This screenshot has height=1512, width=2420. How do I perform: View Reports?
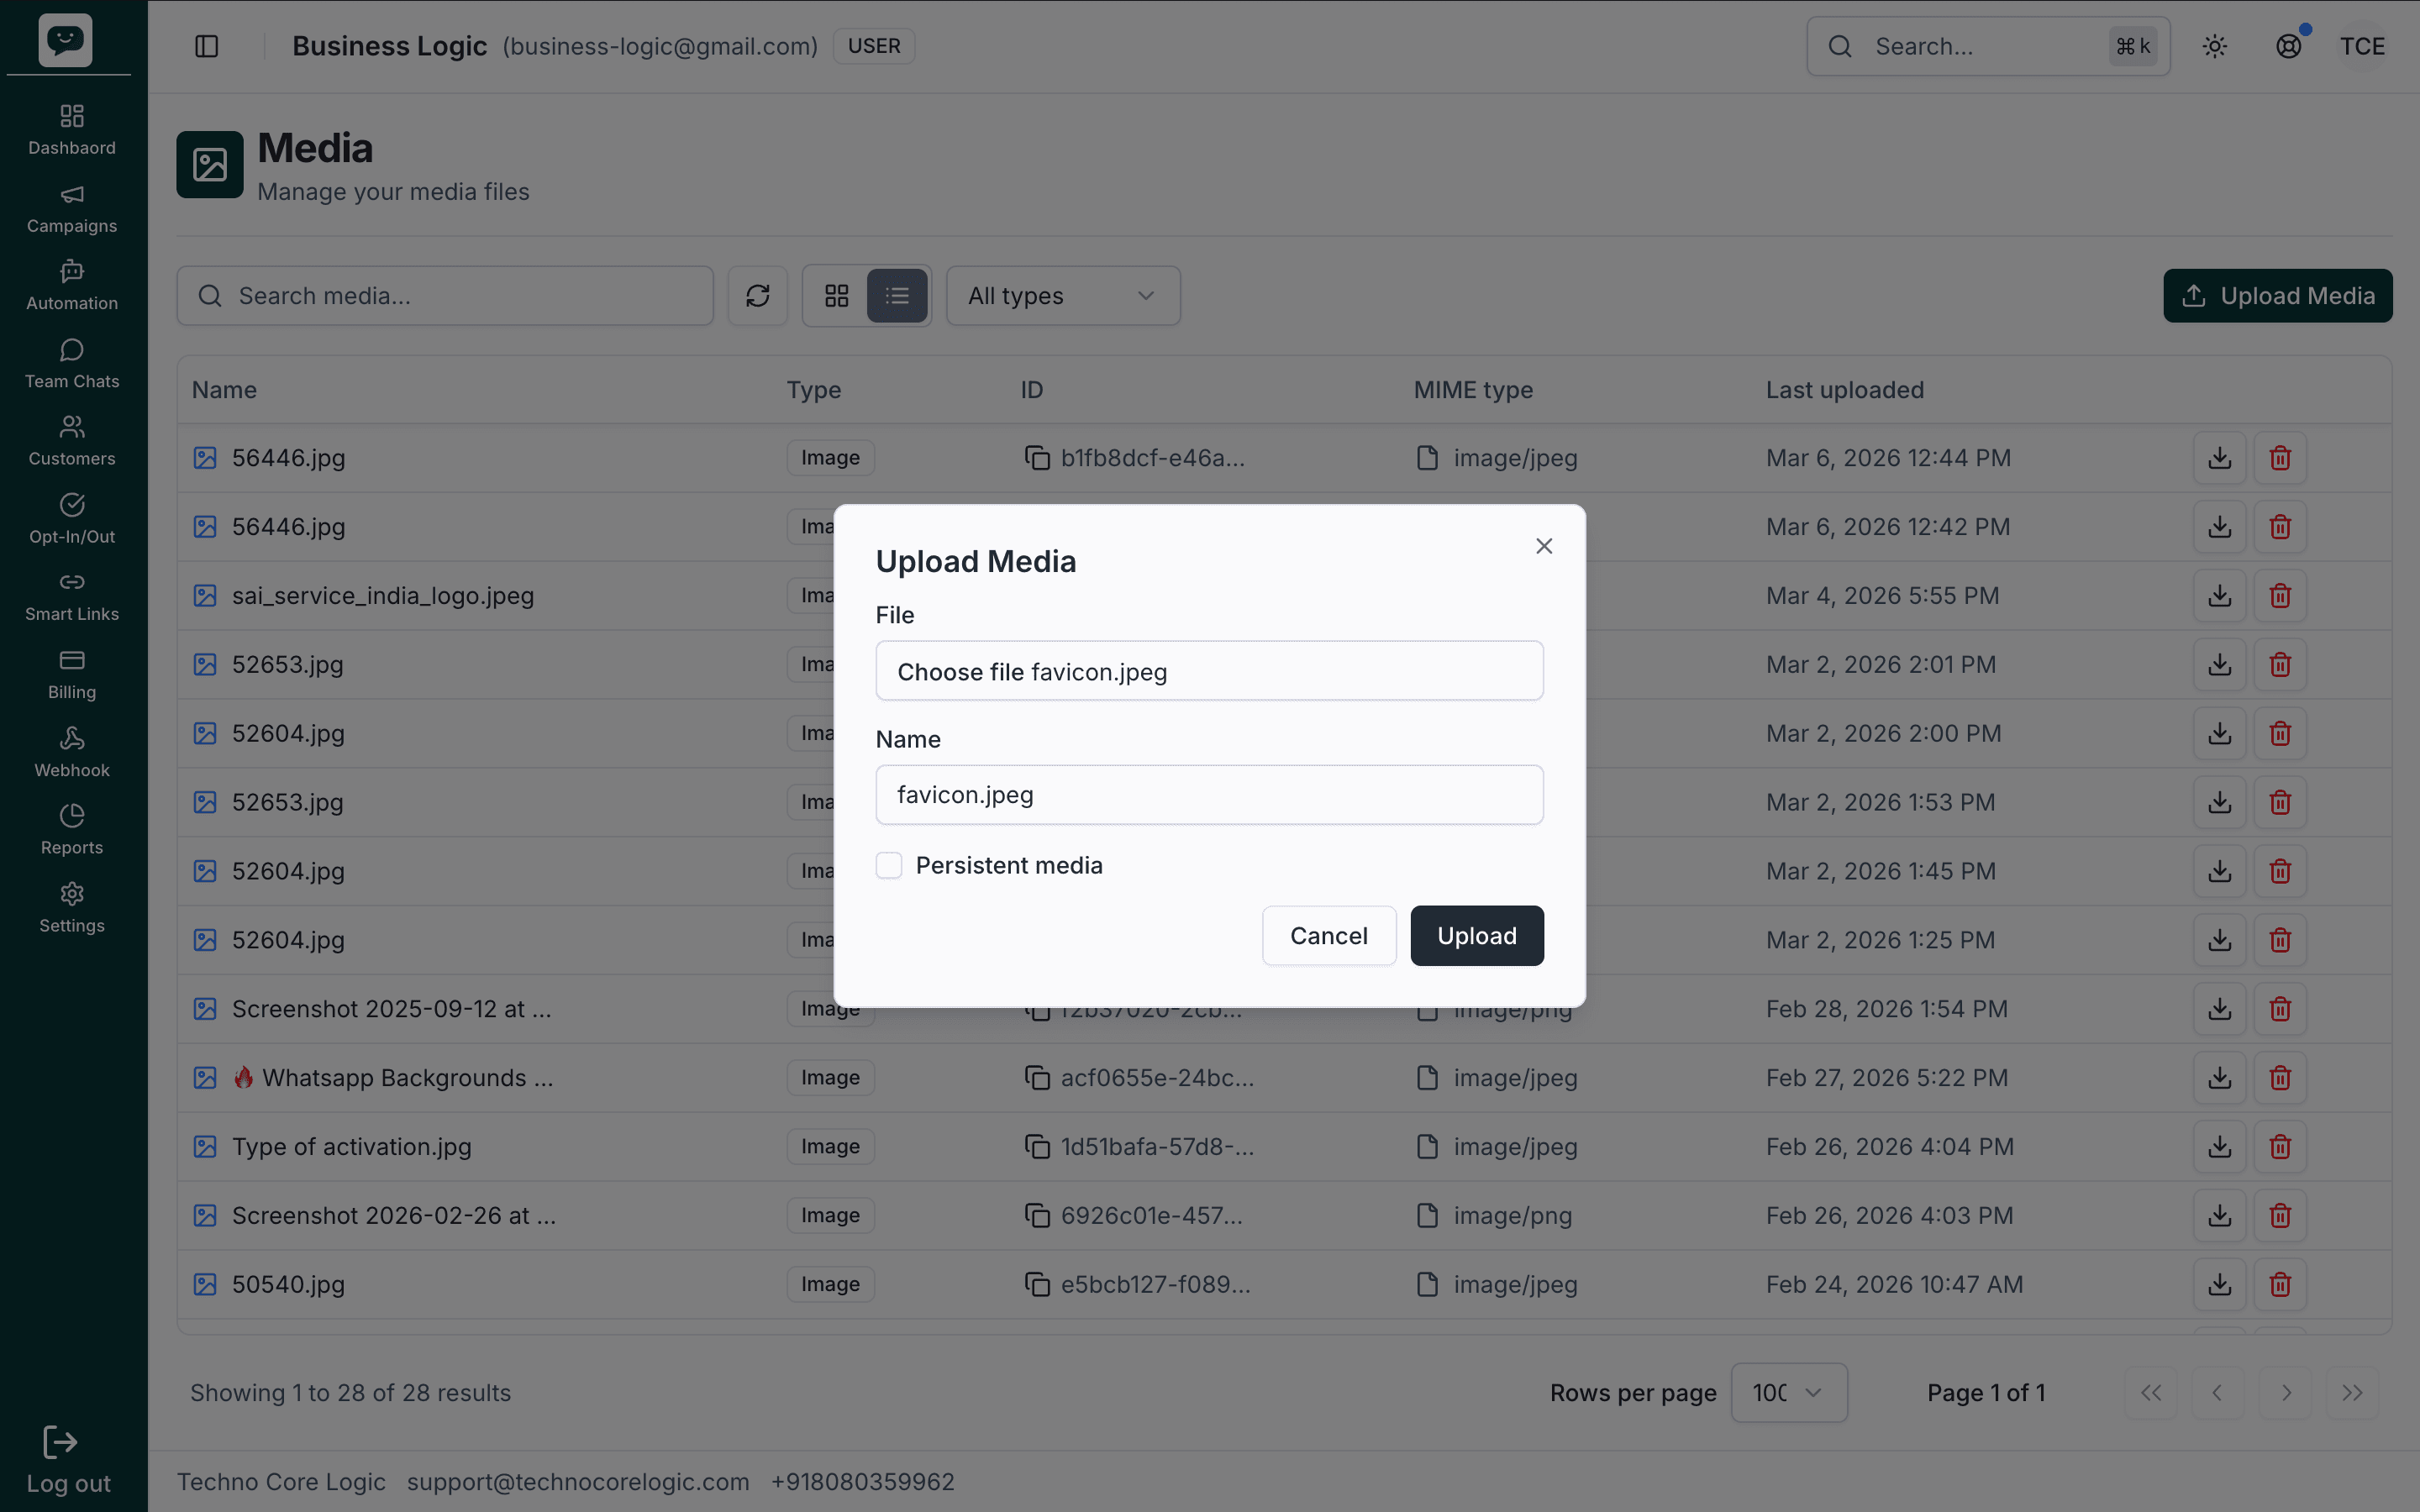pyautogui.click(x=72, y=830)
